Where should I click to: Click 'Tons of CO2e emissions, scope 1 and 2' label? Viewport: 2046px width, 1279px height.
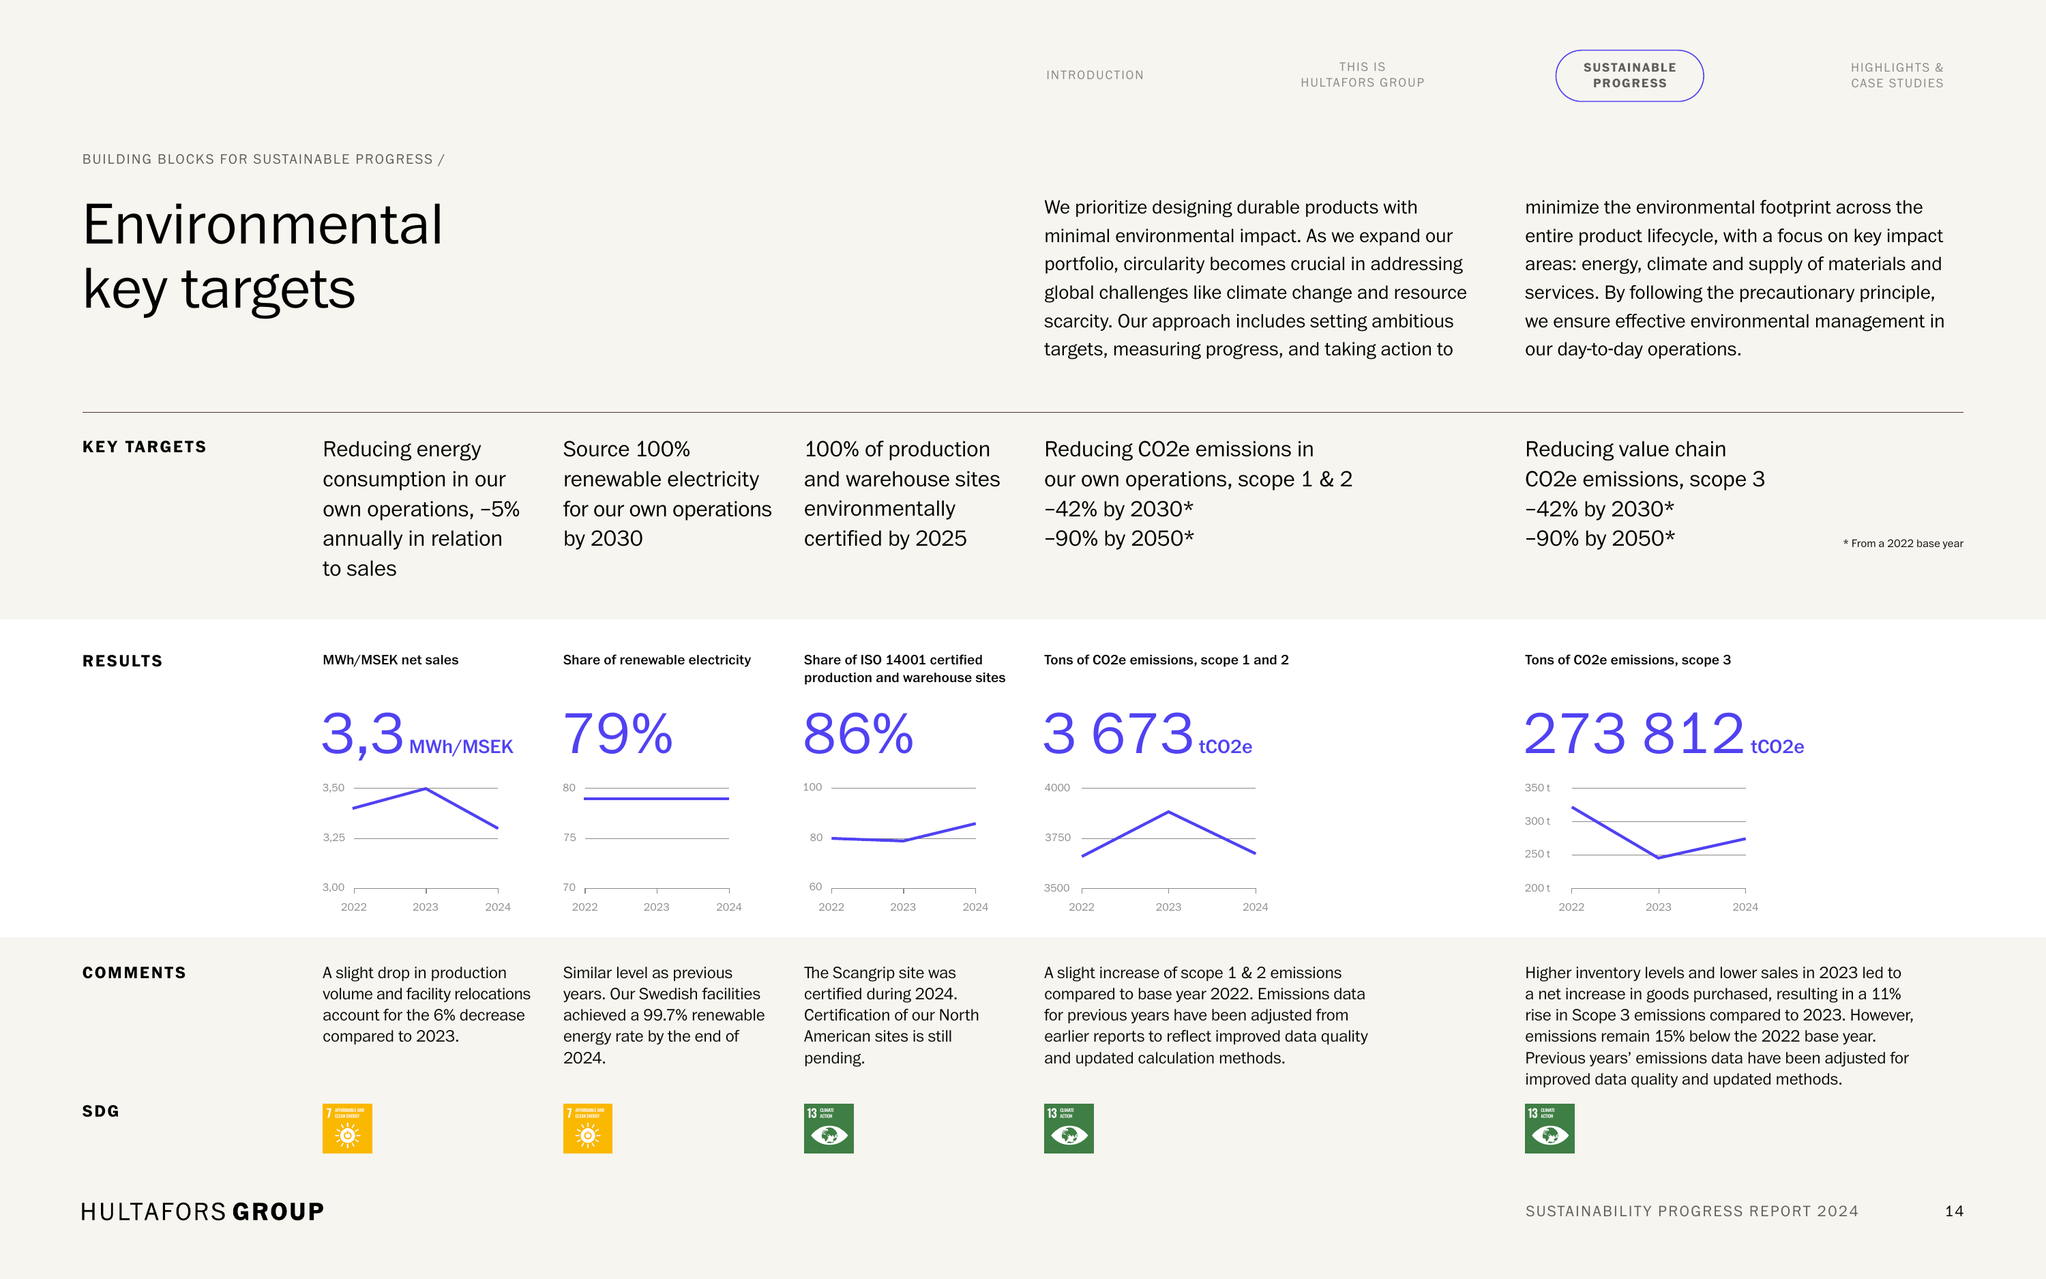(1166, 660)
